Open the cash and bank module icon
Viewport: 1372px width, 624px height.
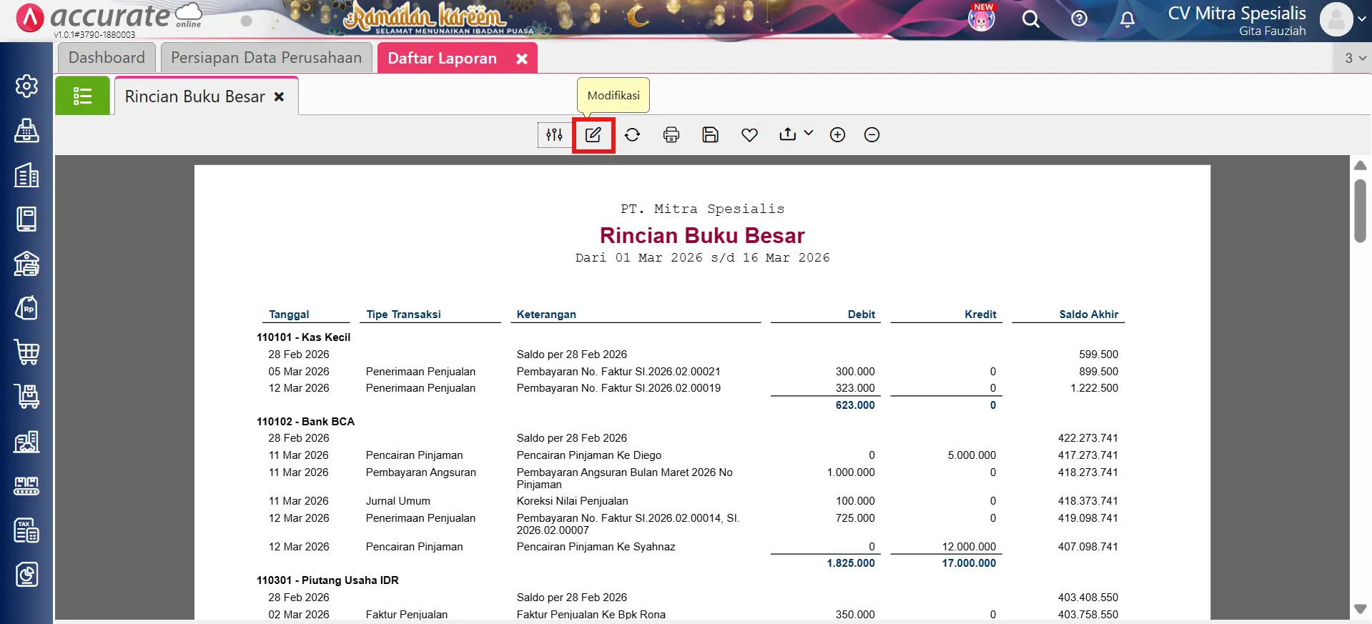26,264
